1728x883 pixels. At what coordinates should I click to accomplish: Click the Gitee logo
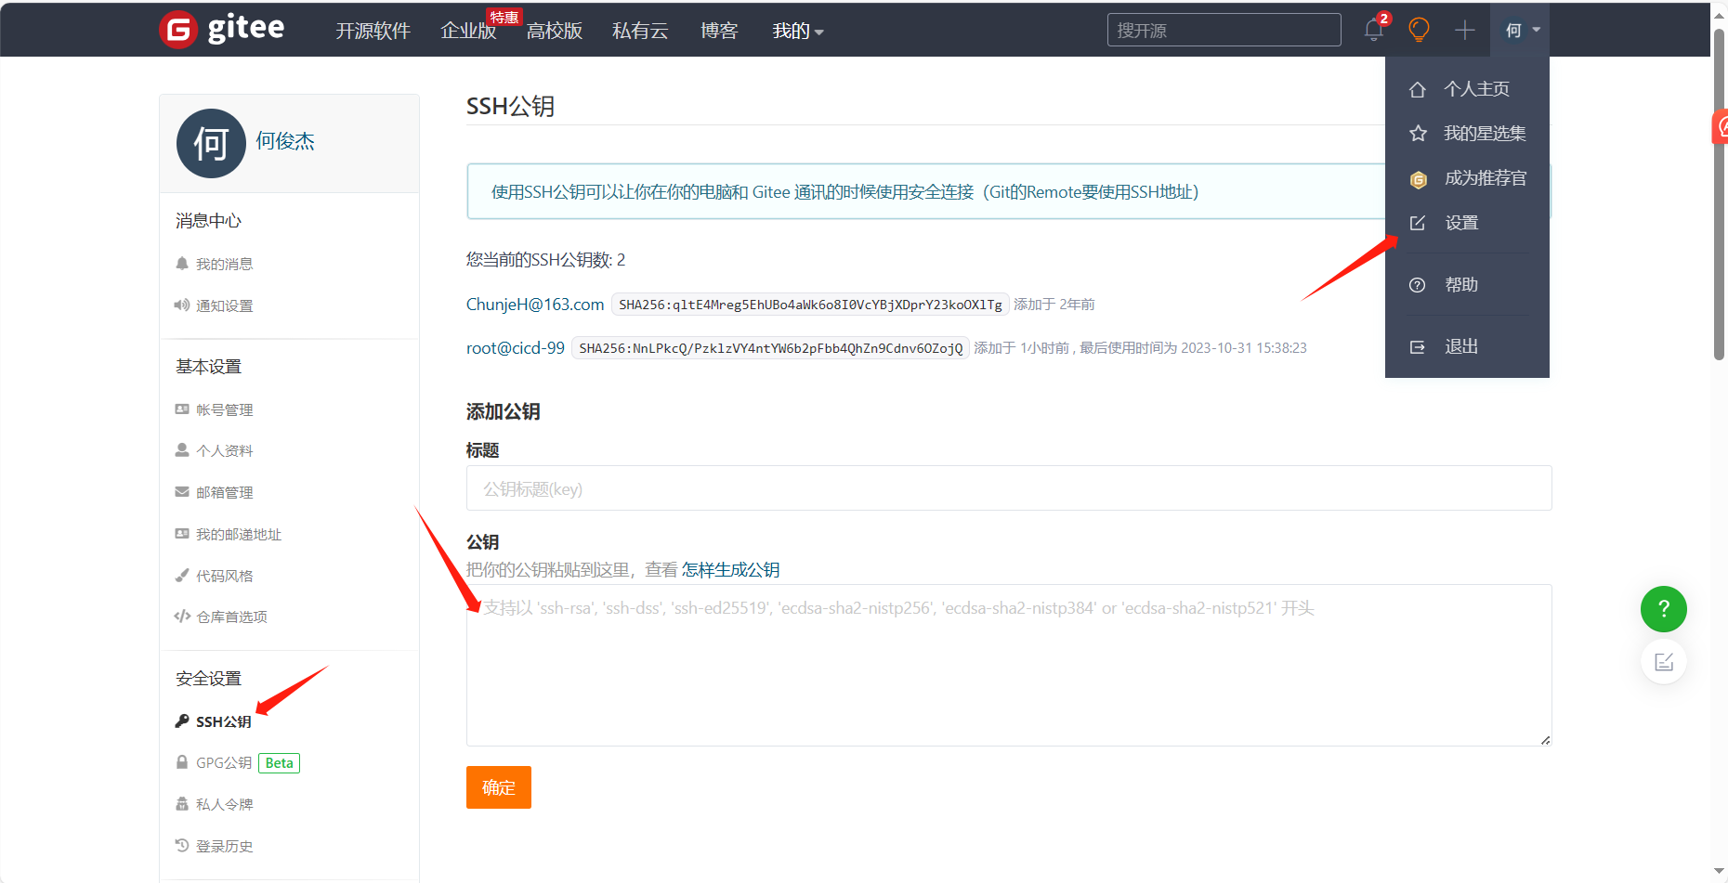pyautogui.click(x=222, y=30)
